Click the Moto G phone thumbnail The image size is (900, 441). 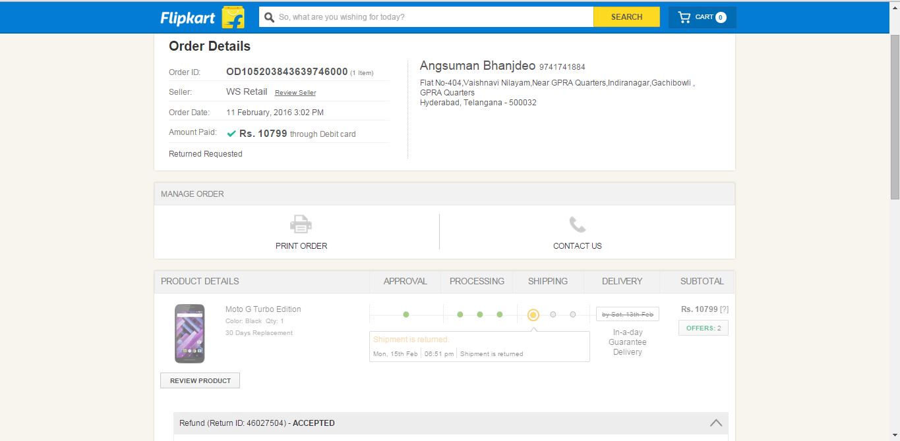189,333
